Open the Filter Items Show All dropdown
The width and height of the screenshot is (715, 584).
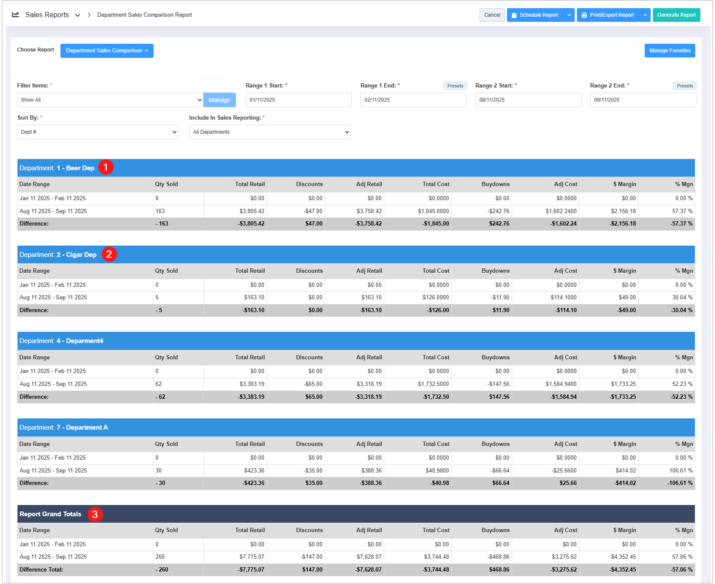[110, 100]
